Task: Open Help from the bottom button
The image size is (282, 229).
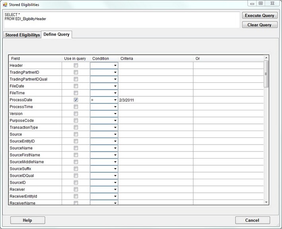Action: pos(27,220)
